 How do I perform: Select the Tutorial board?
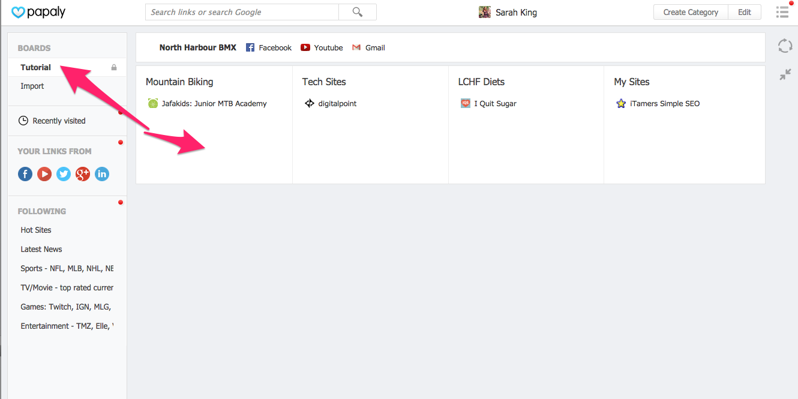coord(36,67)
